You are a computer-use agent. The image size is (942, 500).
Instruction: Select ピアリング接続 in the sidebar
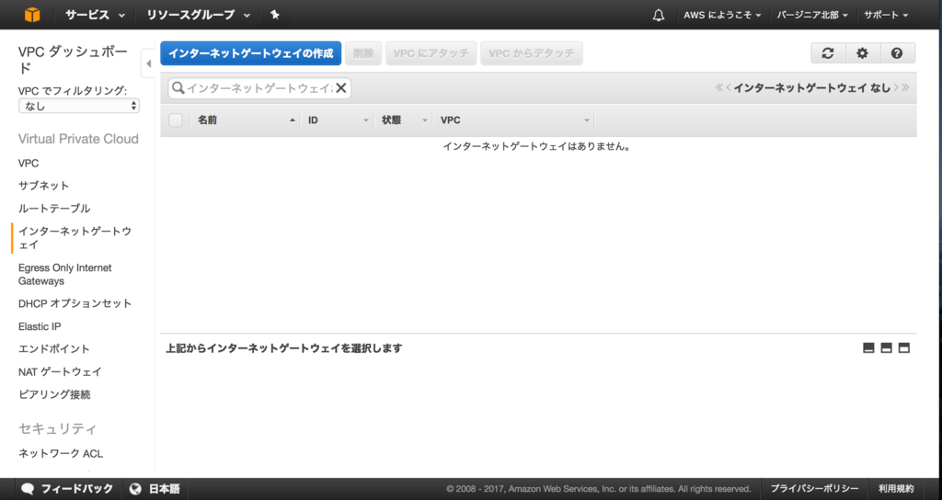tap(54, 394)
